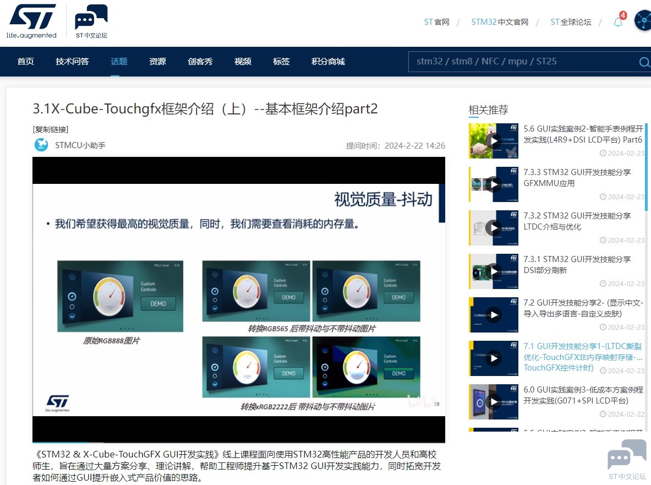Open 创客秀 navigation item
The image size is (651, 485).
pos(200,62)
